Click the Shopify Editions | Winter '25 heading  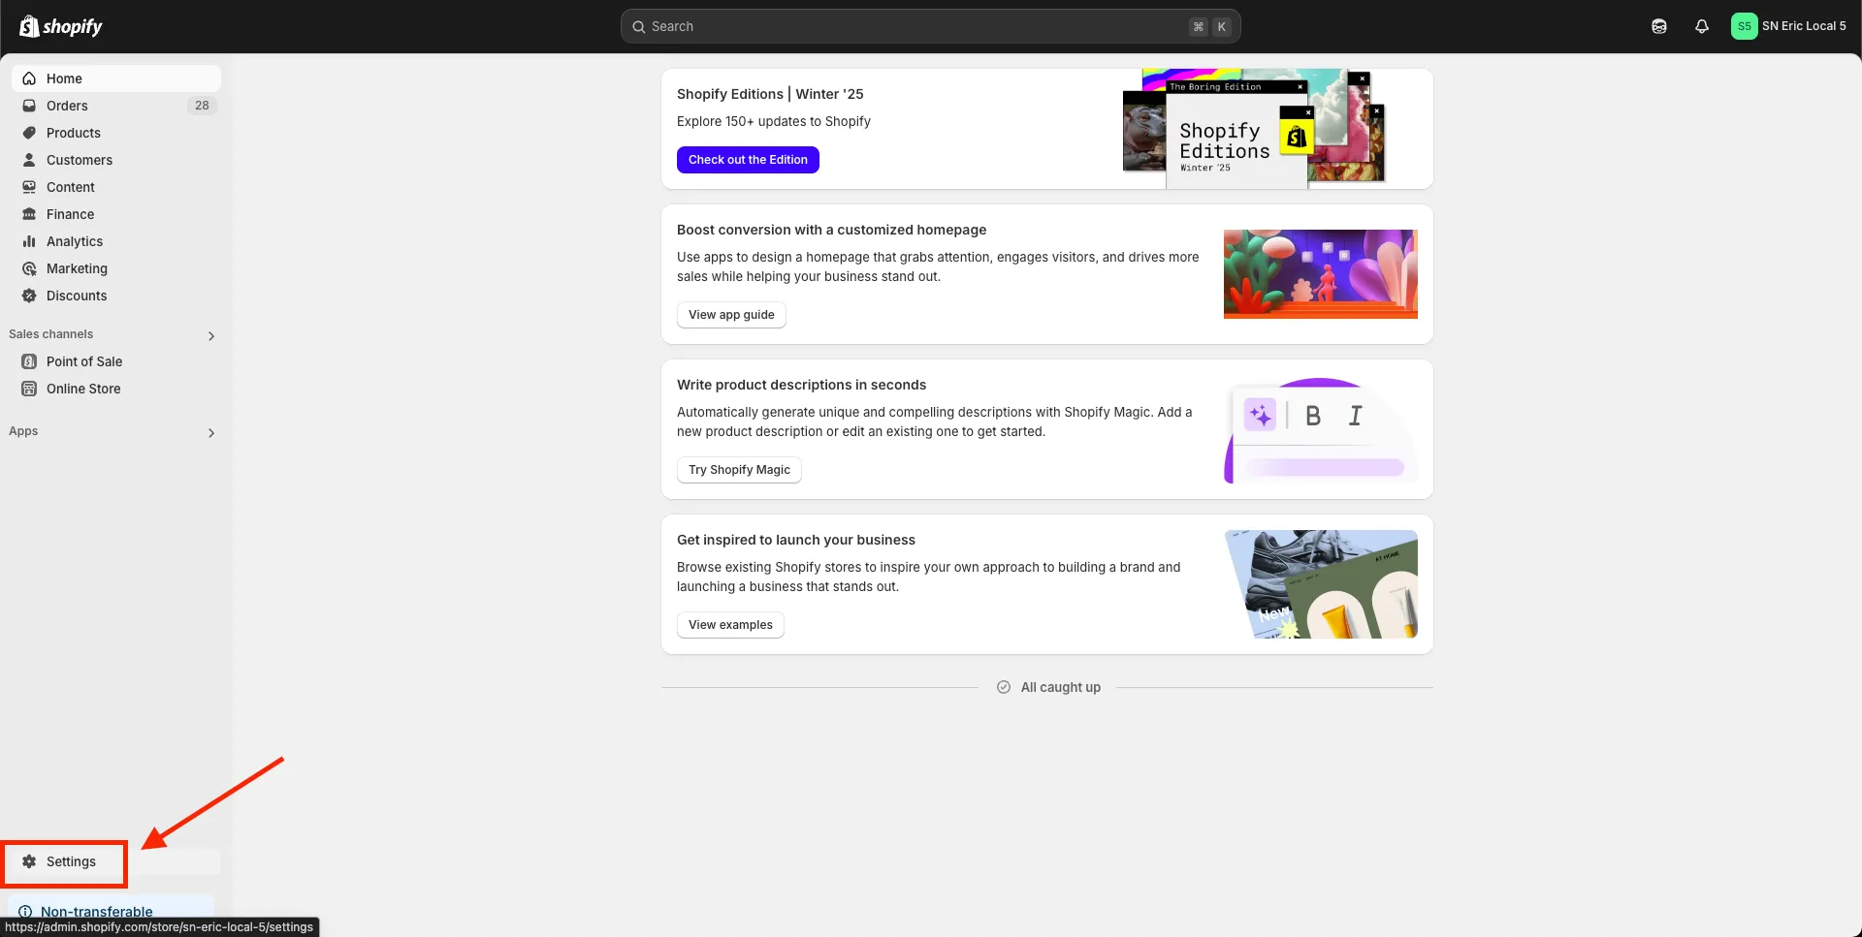[x=770, y=94]
